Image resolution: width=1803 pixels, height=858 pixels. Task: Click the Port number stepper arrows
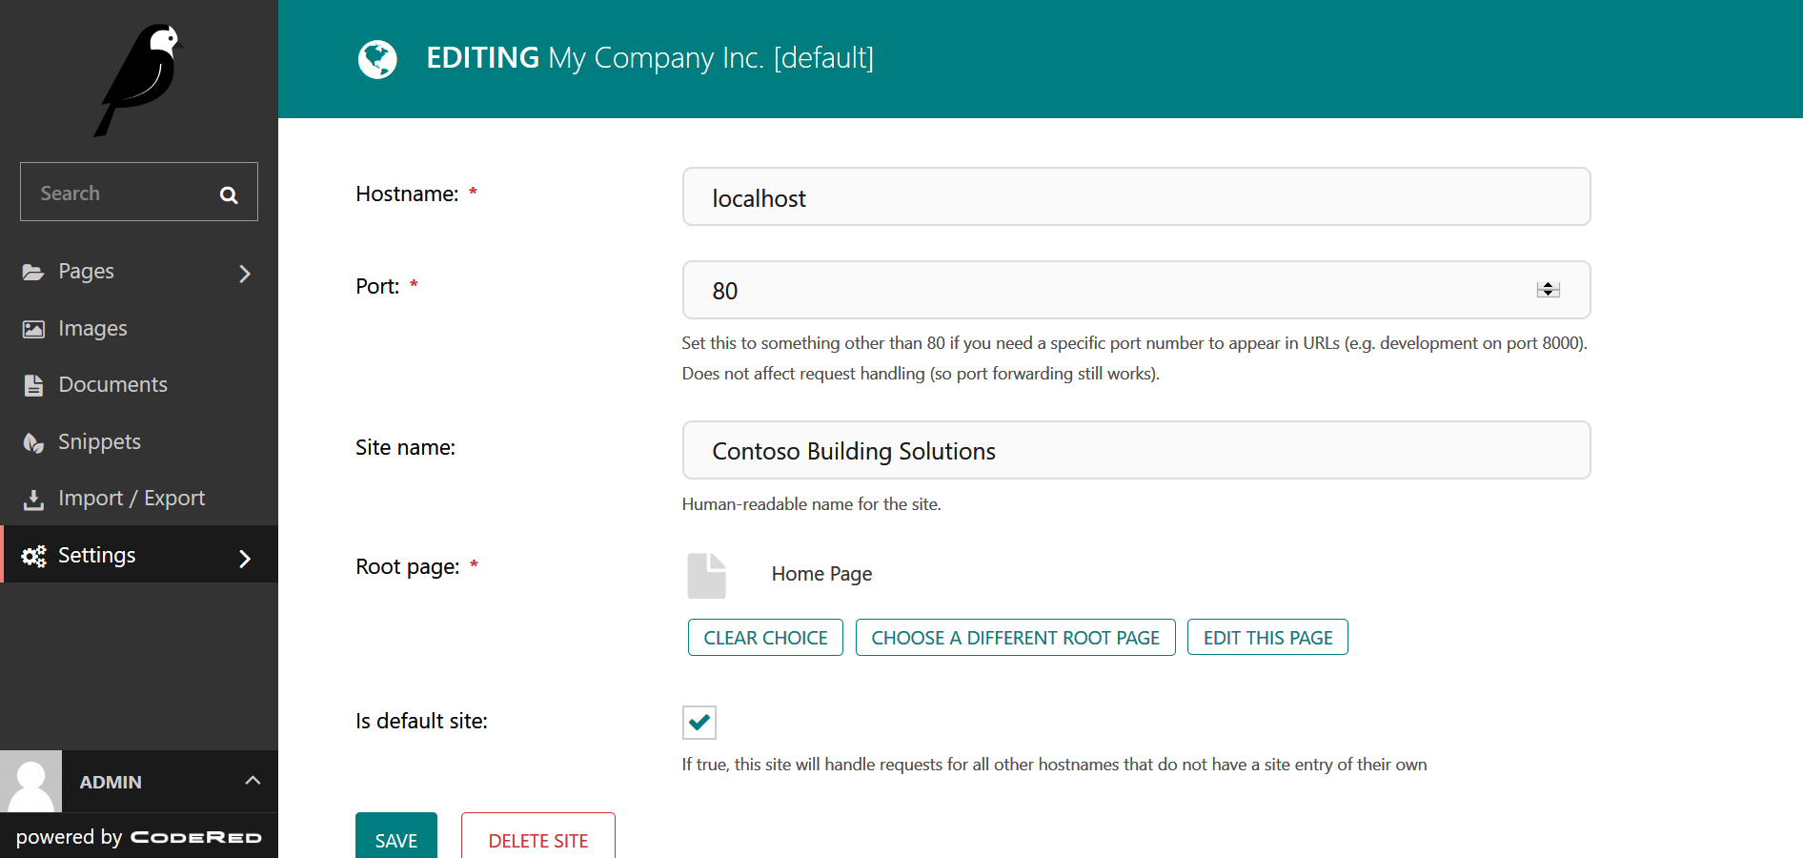(1548, 290)
